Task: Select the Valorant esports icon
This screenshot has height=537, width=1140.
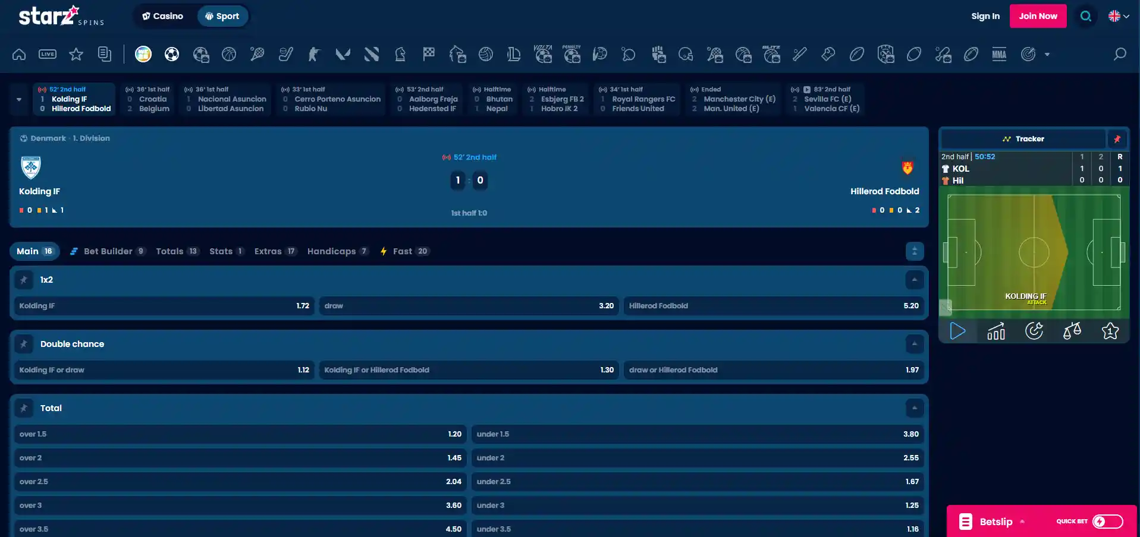Action: [x=343, y=55]
